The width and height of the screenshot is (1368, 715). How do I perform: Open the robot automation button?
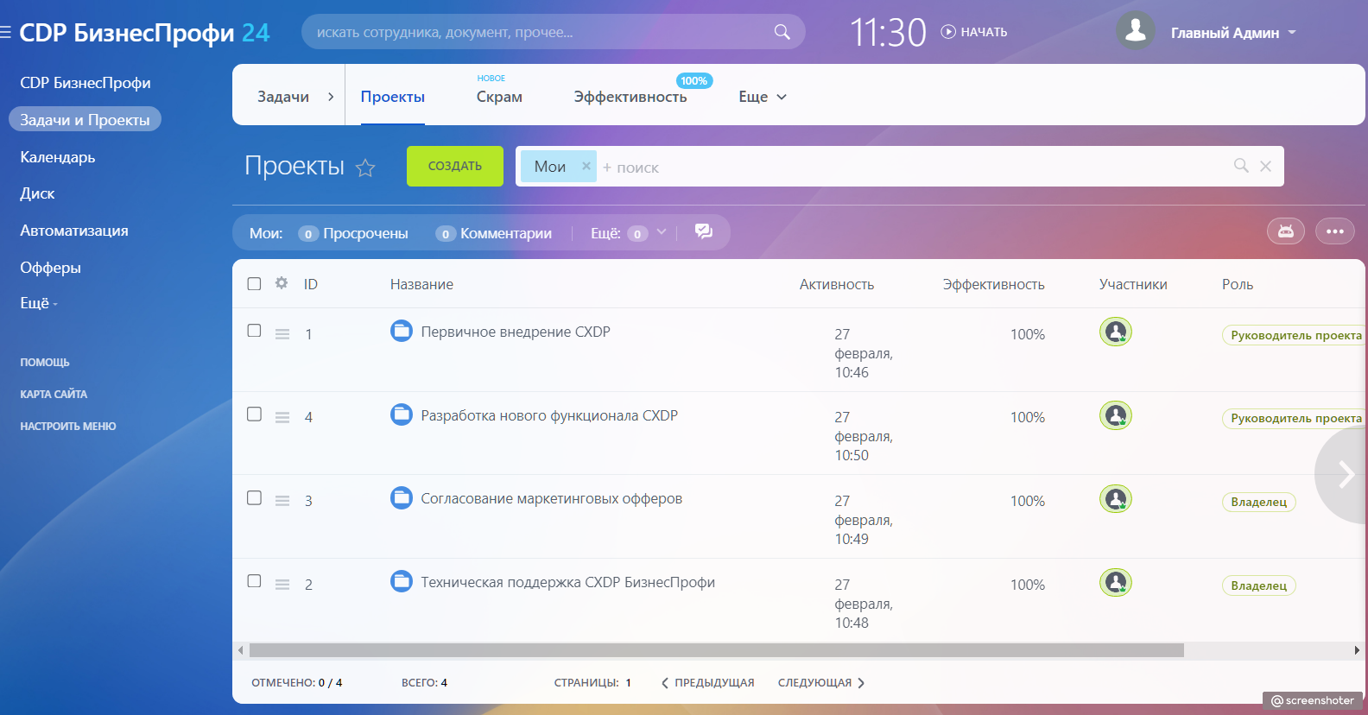click(x=1286, y=231)
